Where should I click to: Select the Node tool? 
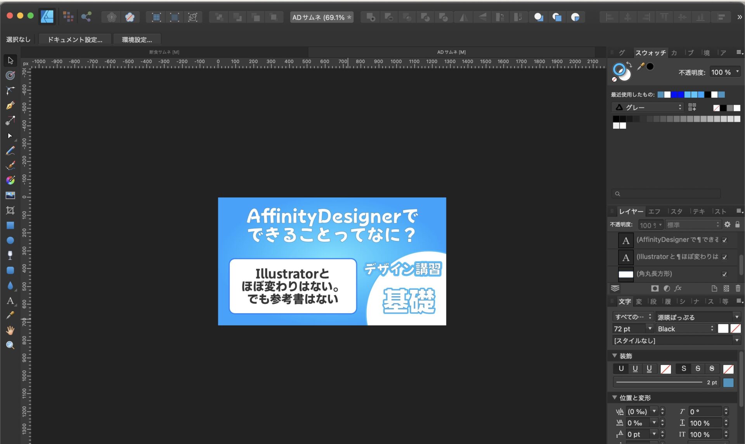(x=10, y=136)
